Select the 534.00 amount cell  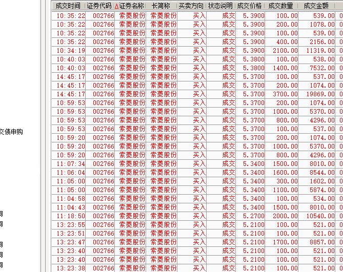[317, 199]
